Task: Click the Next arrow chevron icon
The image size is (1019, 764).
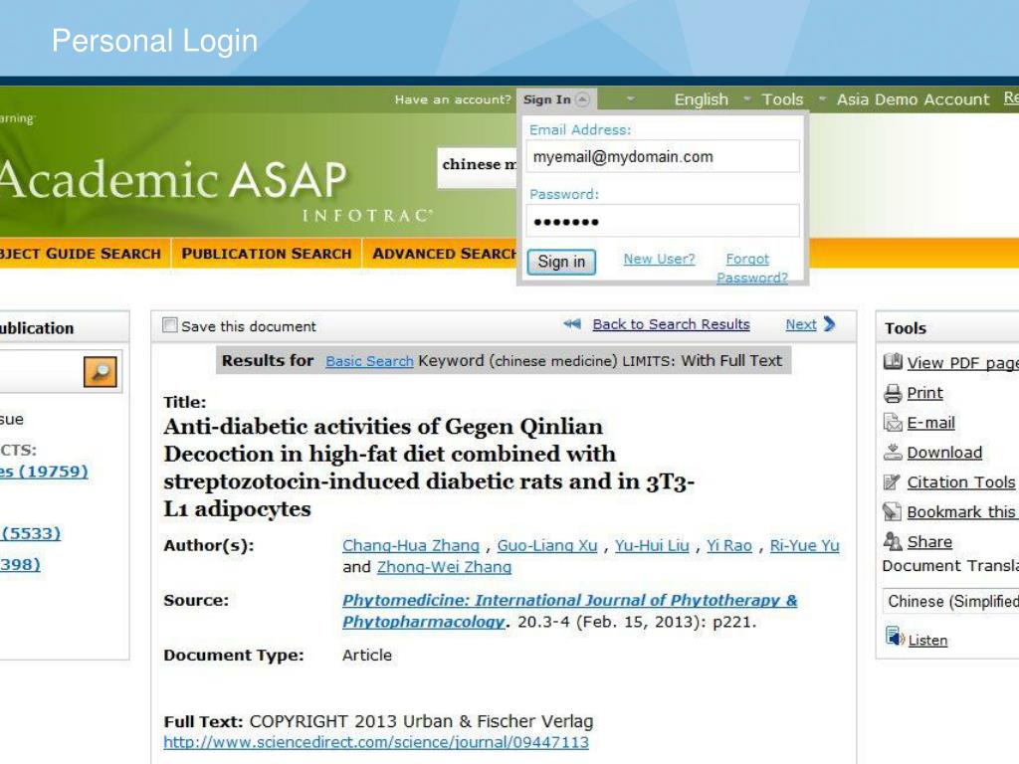Action: [x=825, y=323]
